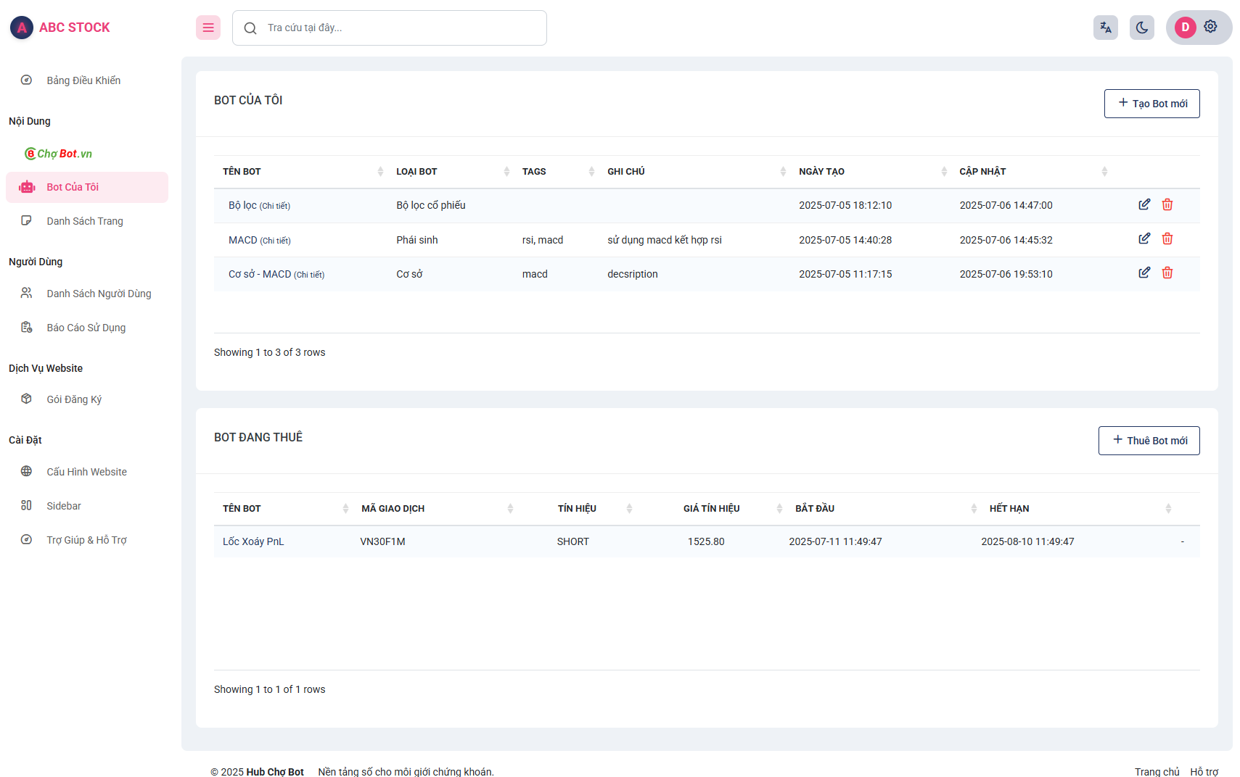Click the Tra cứu search input field
The height and width of the screenshot is (777, 1240).
(x=399, y=28)
